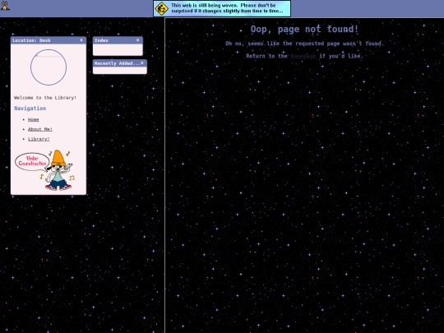The image size is (444, 333).
Task: Go to the Library! link
Action: tap(39, 139)
